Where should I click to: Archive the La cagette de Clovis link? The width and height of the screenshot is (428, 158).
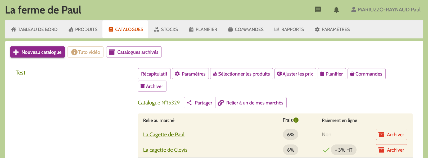(x=391, y=150)
